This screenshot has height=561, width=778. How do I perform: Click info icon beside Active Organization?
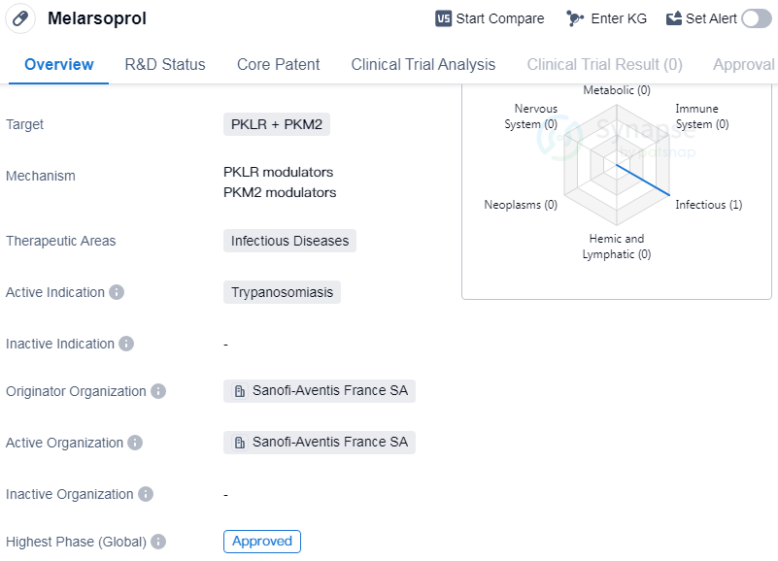(x=135, y=443)
